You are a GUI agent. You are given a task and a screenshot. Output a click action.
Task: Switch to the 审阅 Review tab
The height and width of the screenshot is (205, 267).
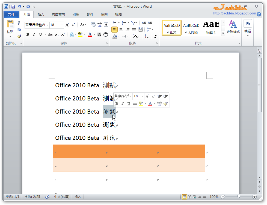point(104,15)
